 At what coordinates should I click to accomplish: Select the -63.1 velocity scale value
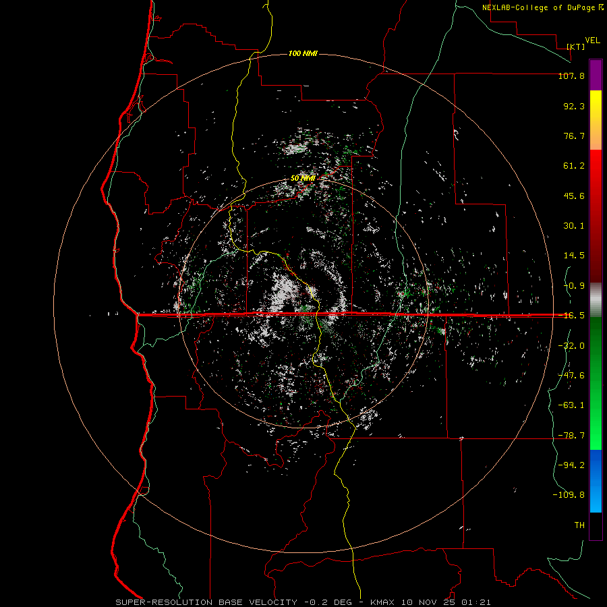571,405
